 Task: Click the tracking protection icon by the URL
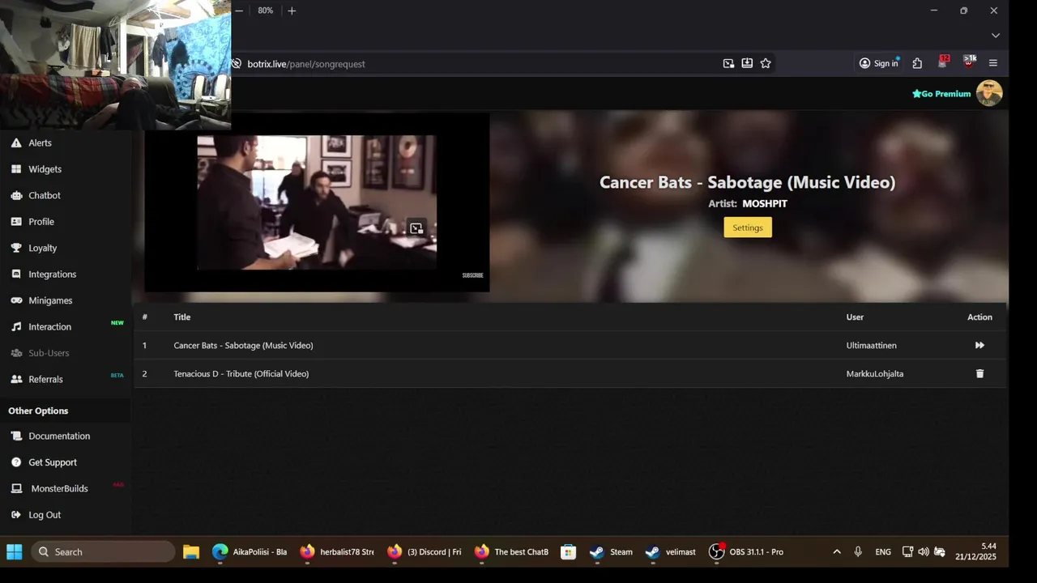237,63
